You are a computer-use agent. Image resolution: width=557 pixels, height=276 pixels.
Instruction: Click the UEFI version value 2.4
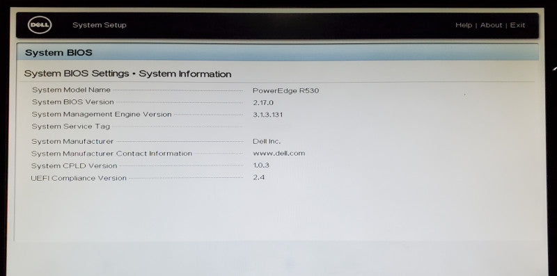[258, 177]
